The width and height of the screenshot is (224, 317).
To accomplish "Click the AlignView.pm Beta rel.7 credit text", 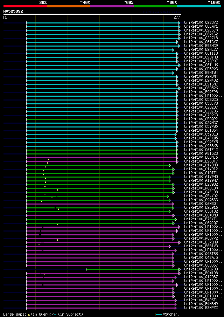I will coord(160,12).
